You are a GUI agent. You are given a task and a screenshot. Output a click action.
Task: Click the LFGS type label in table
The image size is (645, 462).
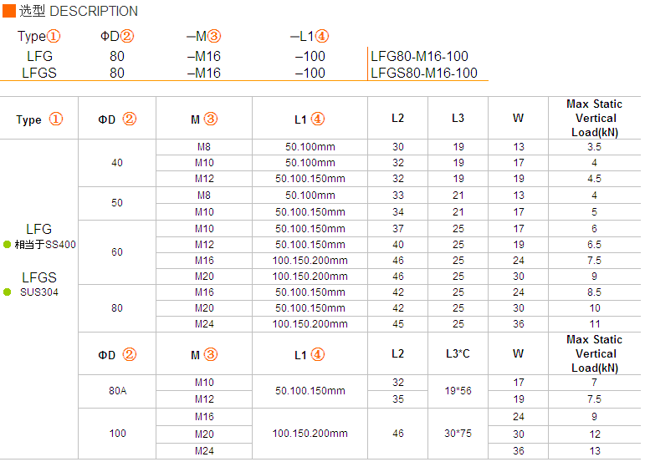(39, 277)
